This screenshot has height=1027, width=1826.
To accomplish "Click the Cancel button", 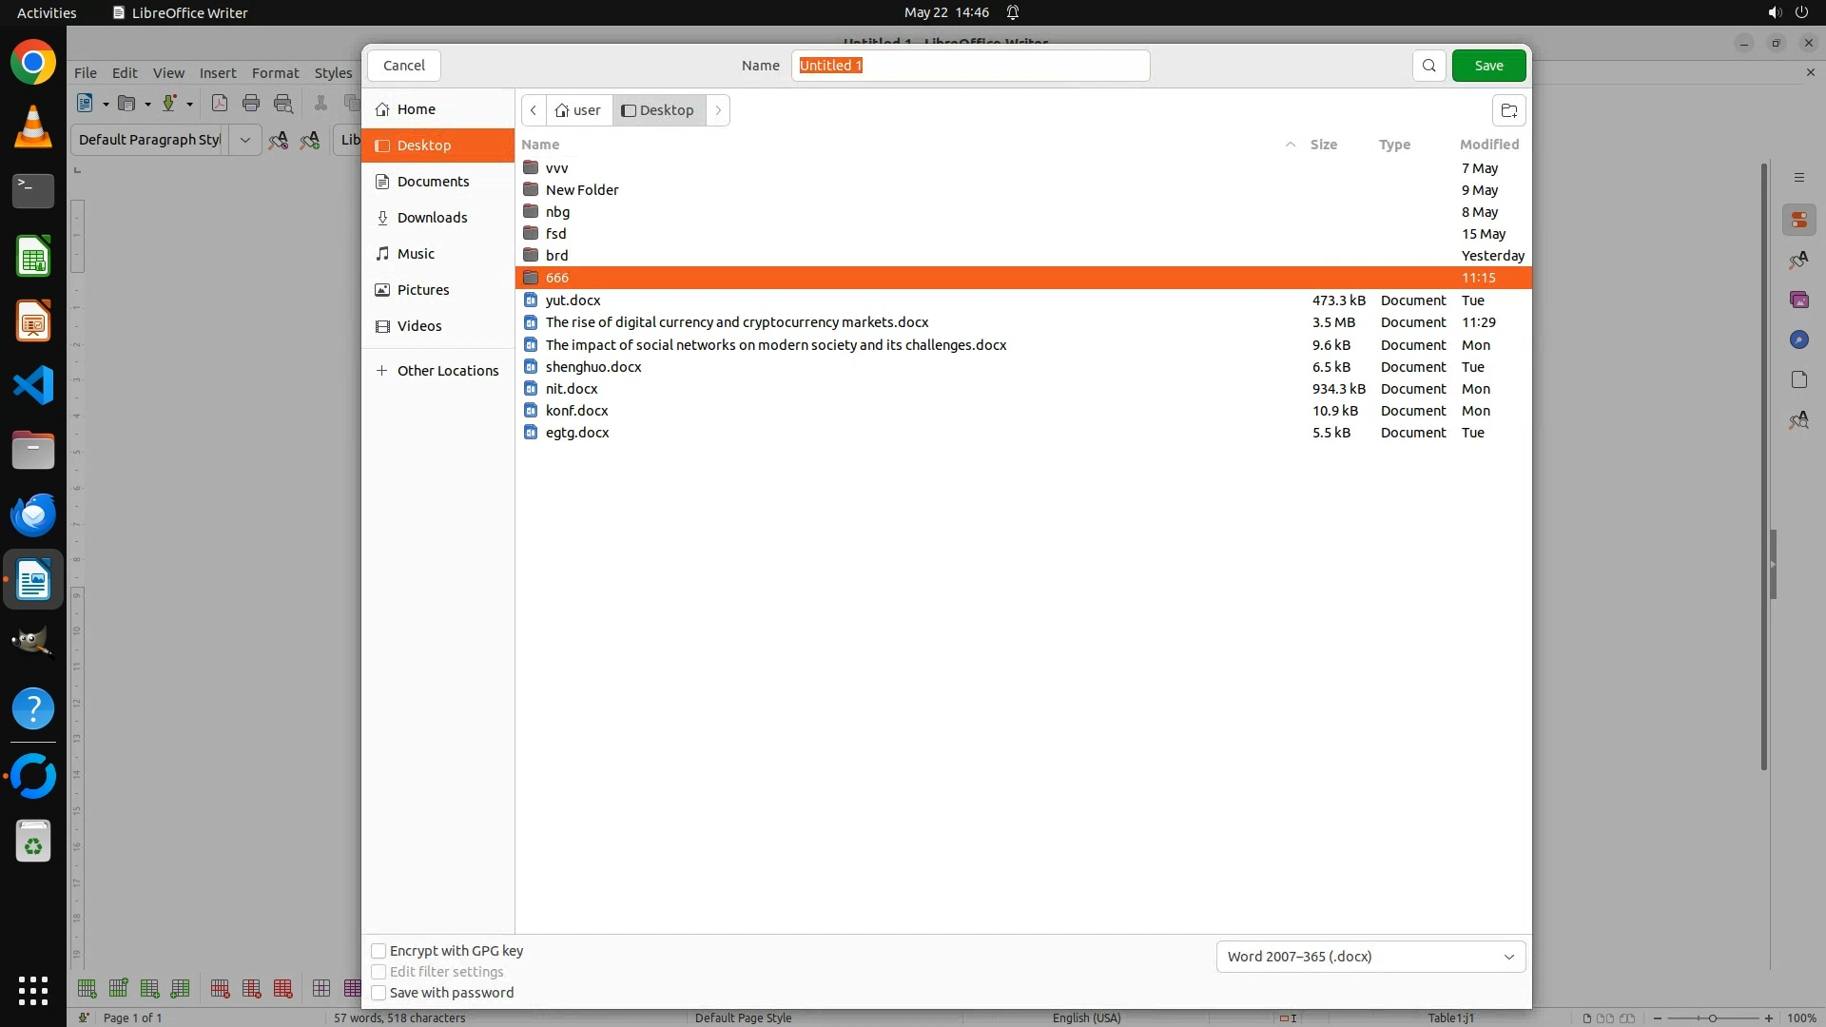I will tap(404, 66).
